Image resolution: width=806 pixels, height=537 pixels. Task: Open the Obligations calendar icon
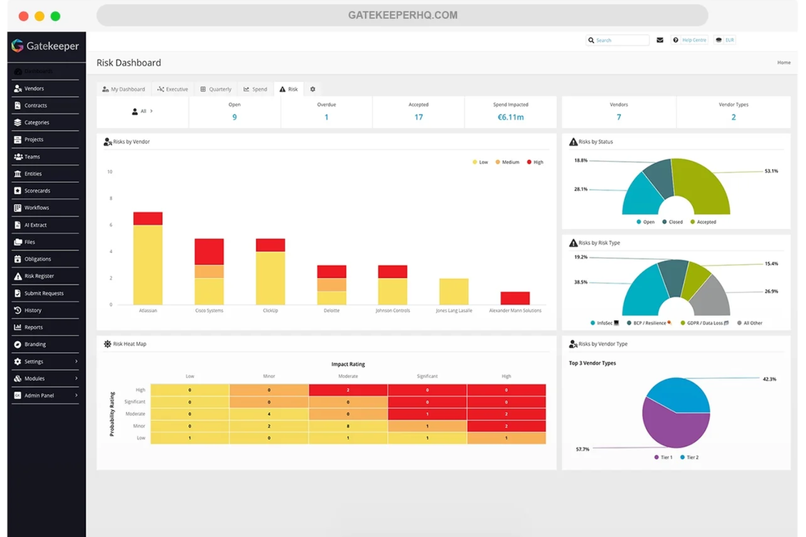[x=17, y=259]
